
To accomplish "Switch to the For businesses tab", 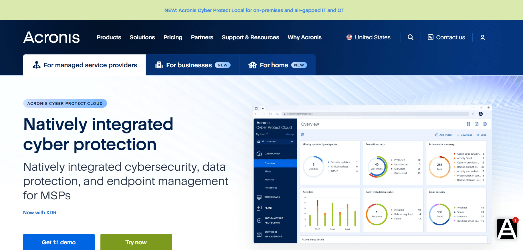I will [x=193, y=65].
